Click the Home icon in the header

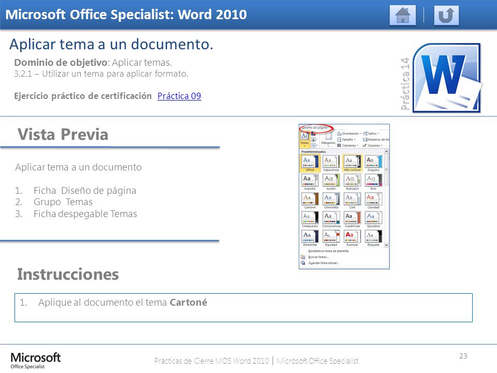403,15
